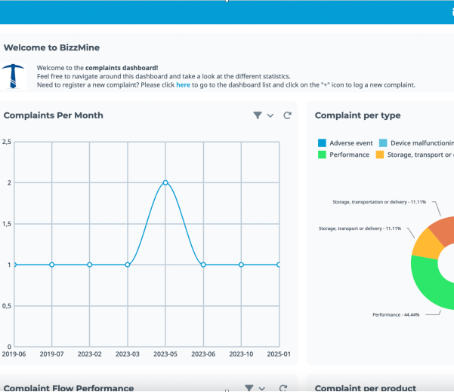The image size is (454, 392).
Task: Toggle the Device malfunctioning legend entry
Action: tap(415, 142)
